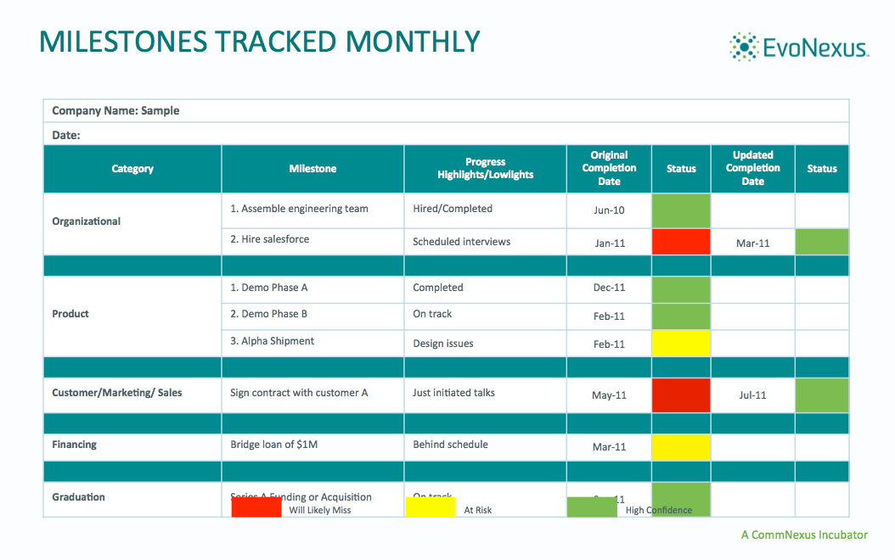Select the Original Completion Date header
The height and width of the screenshot is (560, 895).
(x=609, y=168)
